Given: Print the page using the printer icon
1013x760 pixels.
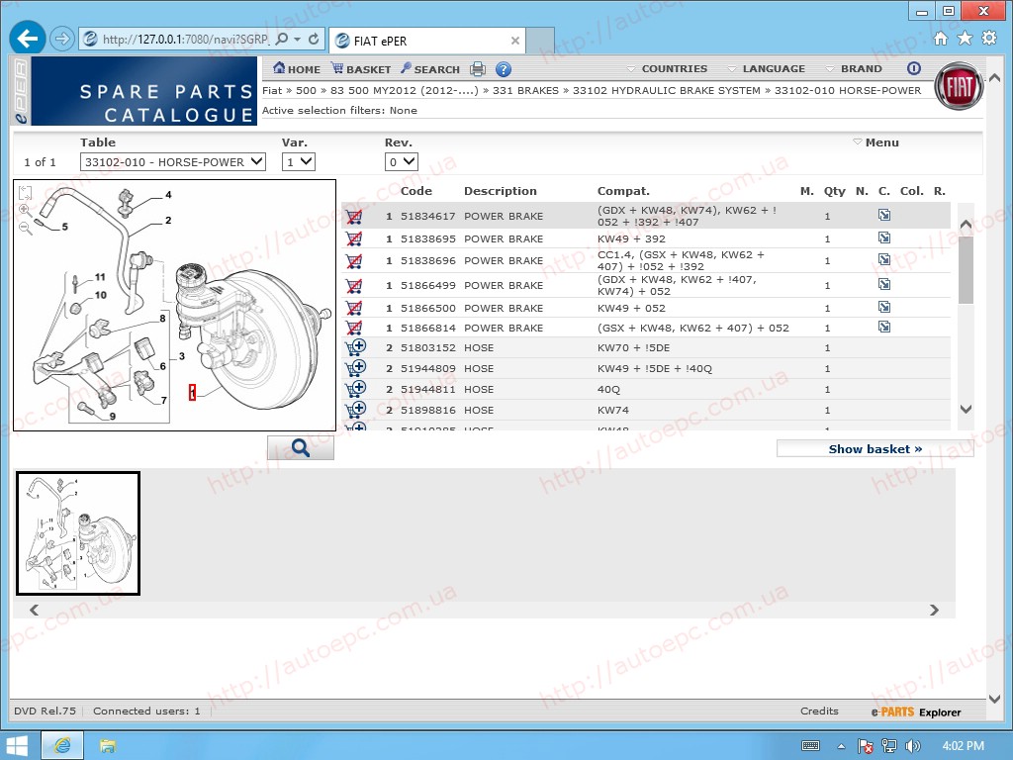Looking at the screenshot, I should [x=478, y=69].
